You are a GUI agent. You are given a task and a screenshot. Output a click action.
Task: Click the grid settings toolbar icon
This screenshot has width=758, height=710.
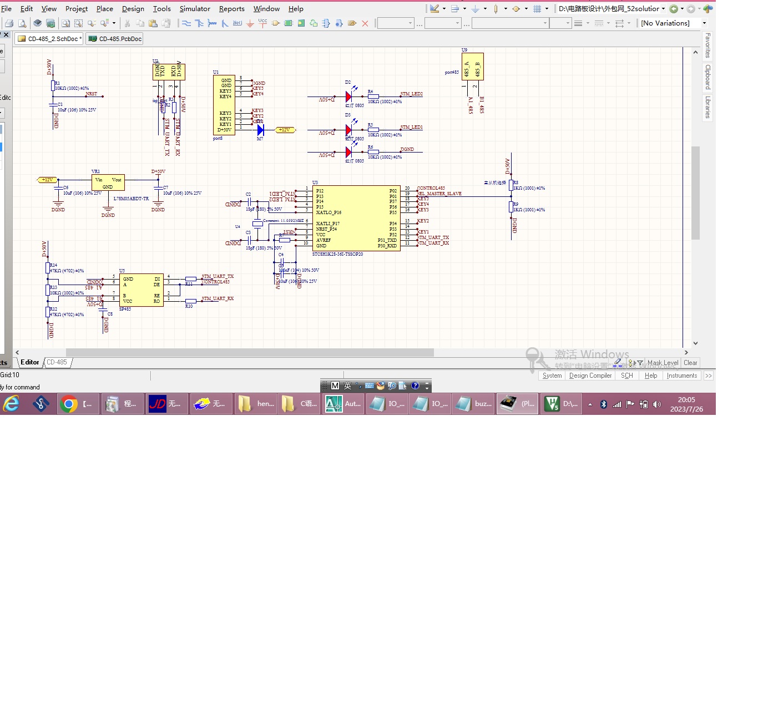click(537, 9)
